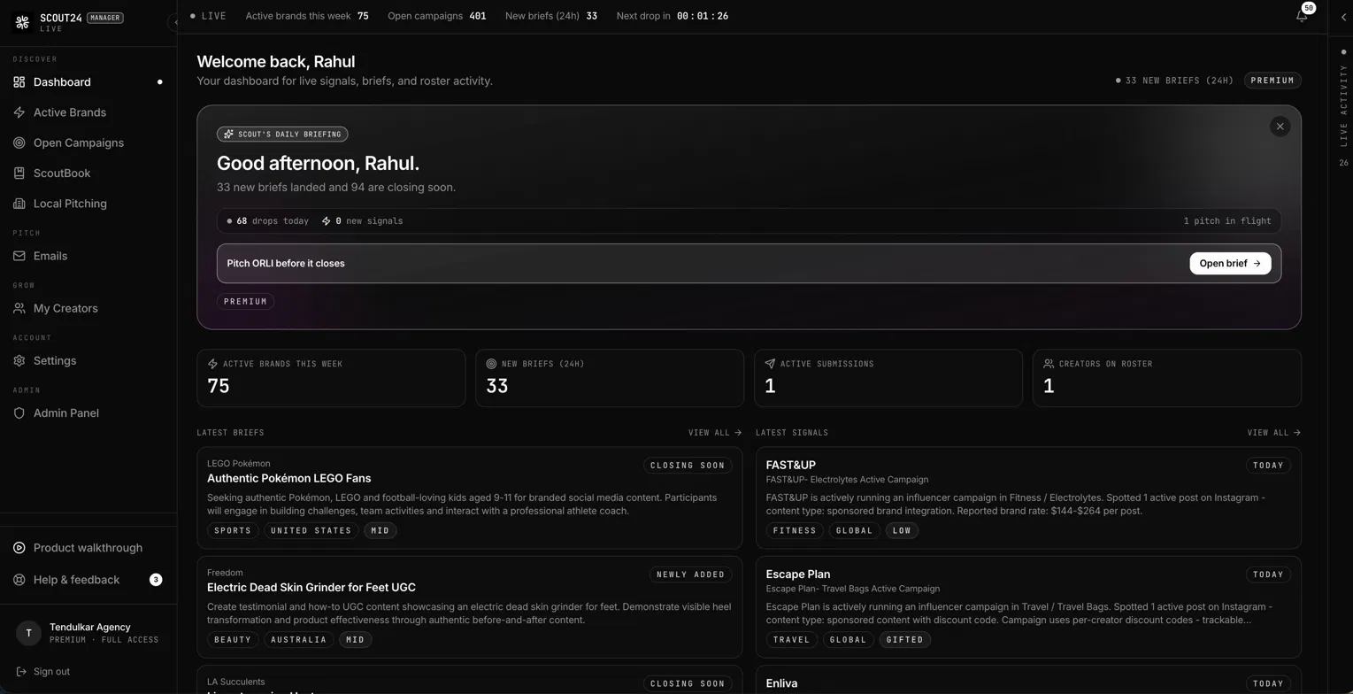Collapse the left sidebar with the chevron
The width and height of the screenshot is (1353, 694).
tap(174, 22)
